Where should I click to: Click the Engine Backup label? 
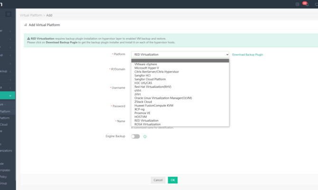(115, 136)
